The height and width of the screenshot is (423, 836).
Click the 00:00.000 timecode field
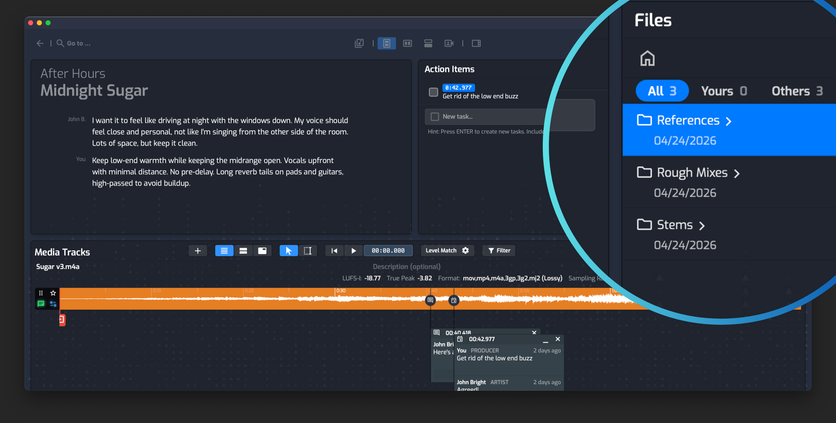(388, 251)
